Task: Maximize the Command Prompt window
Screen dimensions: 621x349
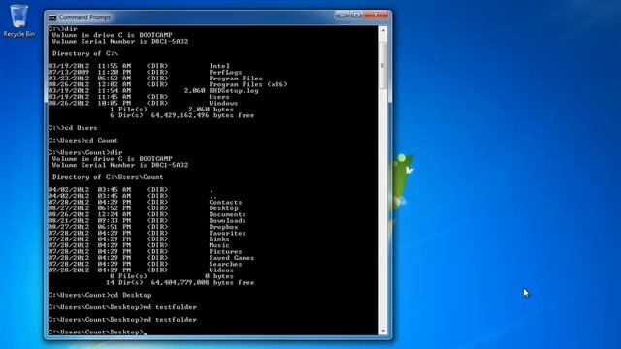Action: pos(357,16)
